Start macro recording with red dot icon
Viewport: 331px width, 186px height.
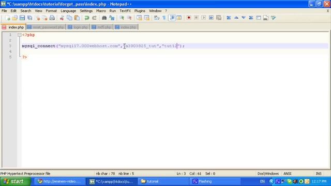(x=189, y=18)
